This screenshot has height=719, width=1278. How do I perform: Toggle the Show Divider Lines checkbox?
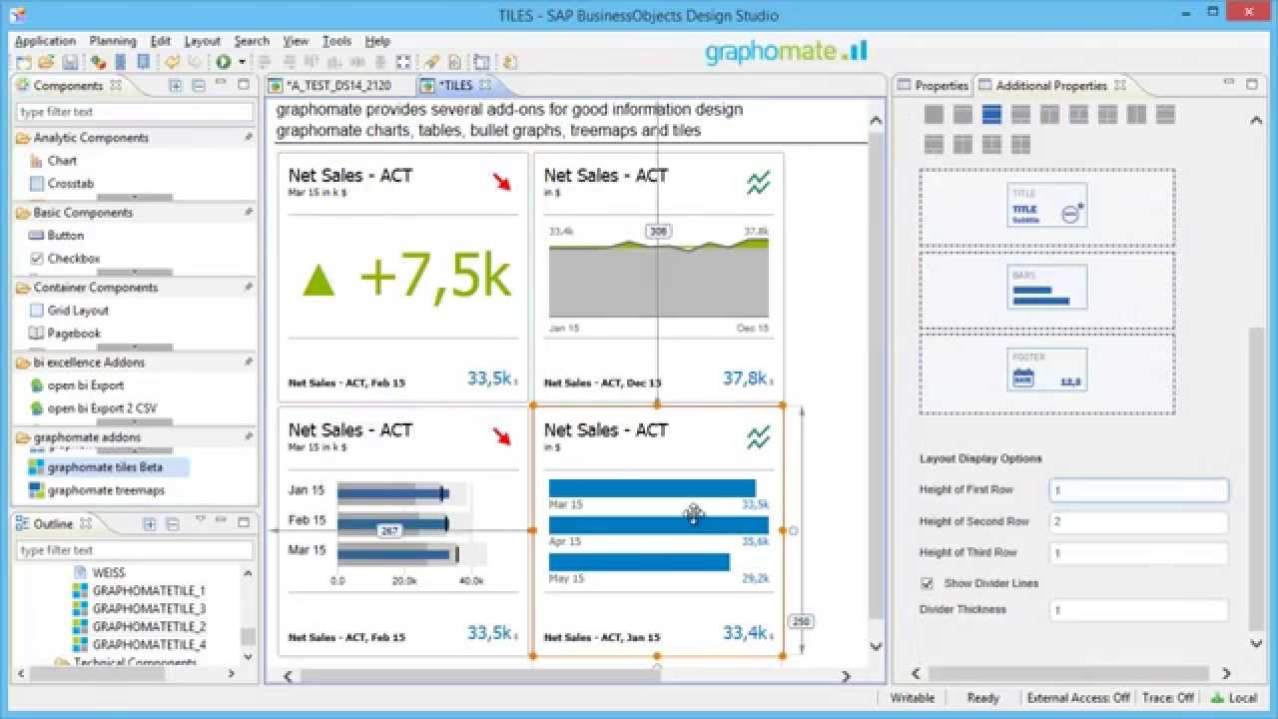coord(927,583)
